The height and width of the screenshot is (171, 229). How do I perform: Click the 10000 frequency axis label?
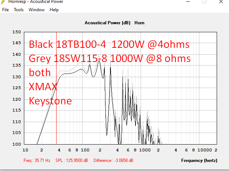click(x=205, y=150)
